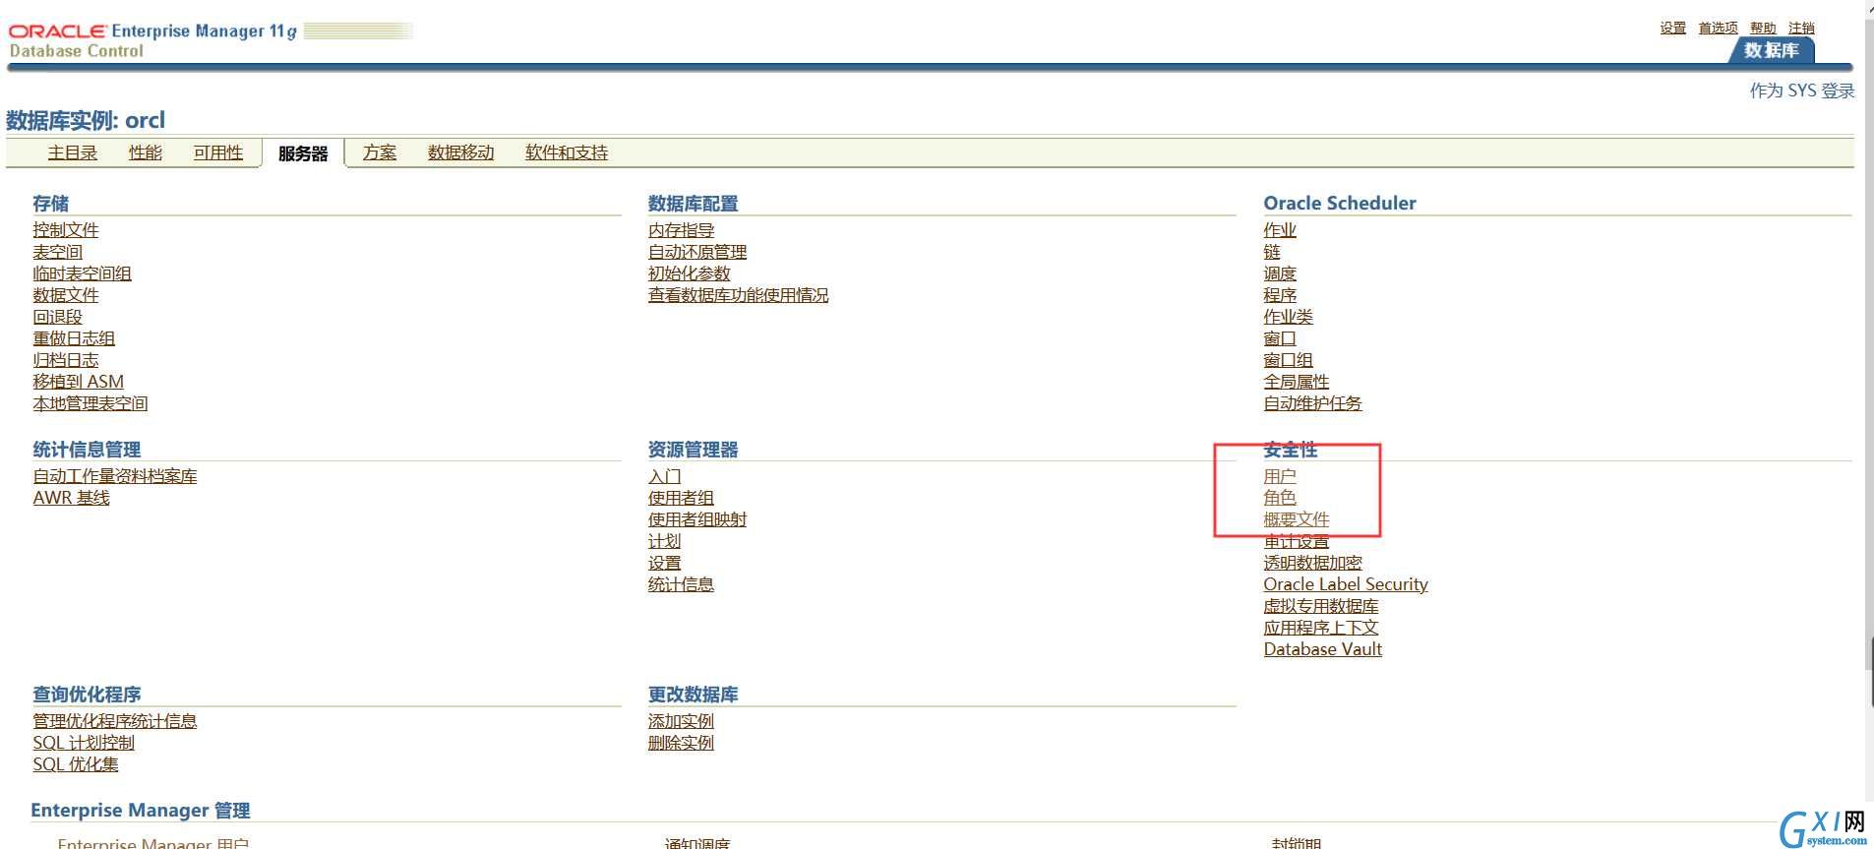Open the 用户 link under 安全性
The width and height of the screenshot is (1874, 849).
(x=1280, y=475)
